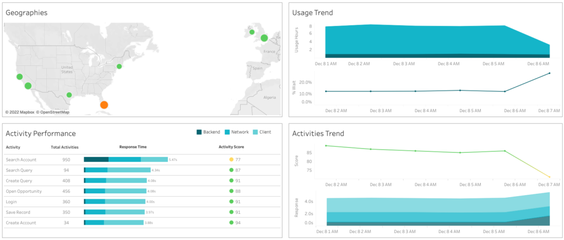Select the green dot over northern California
Viewport: 564px width, 240px height.
point(19,77)
